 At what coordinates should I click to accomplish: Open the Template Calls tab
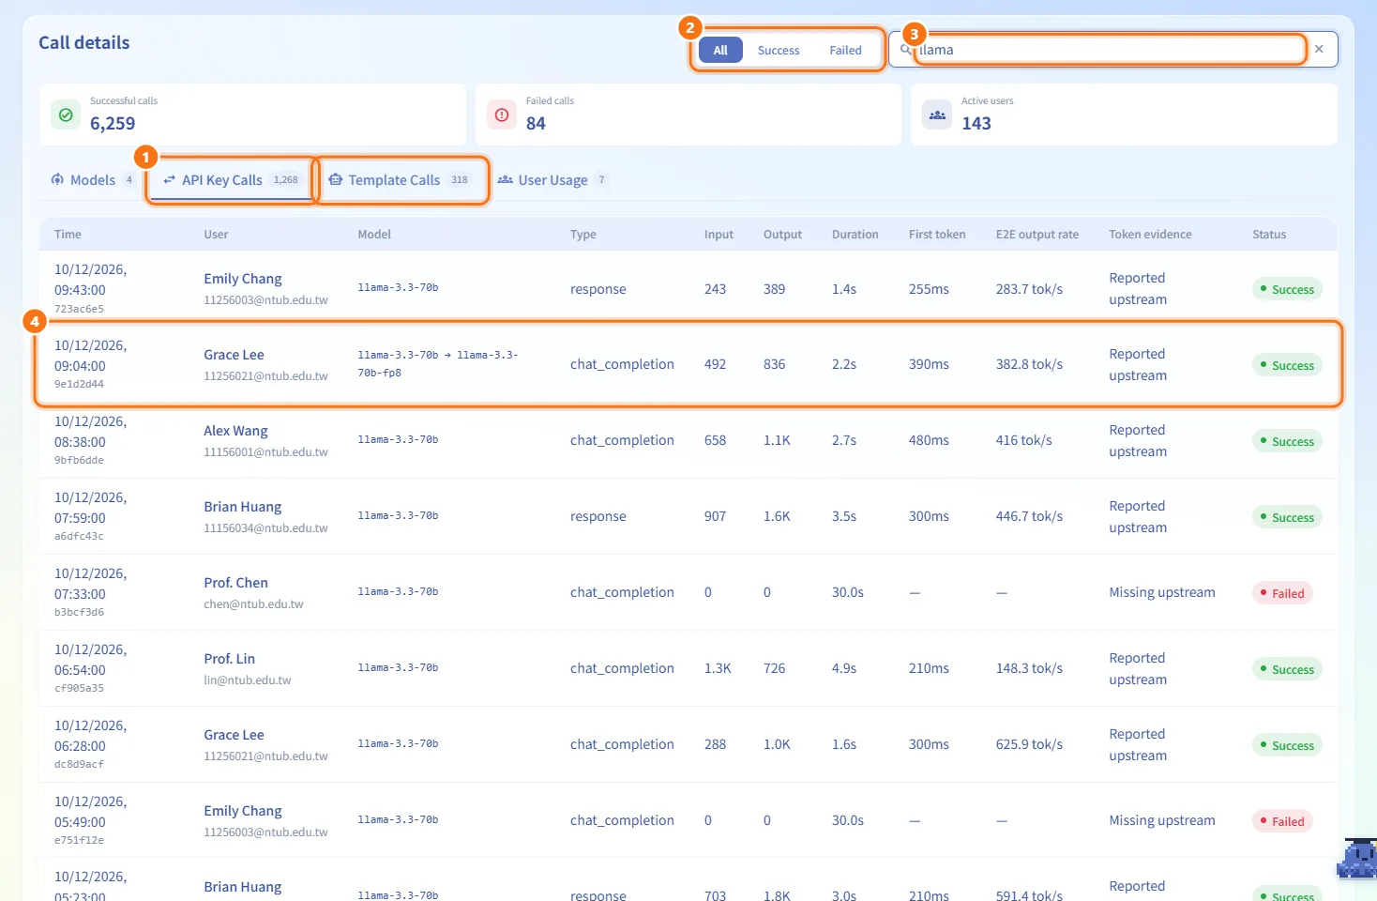pos(400,179)
